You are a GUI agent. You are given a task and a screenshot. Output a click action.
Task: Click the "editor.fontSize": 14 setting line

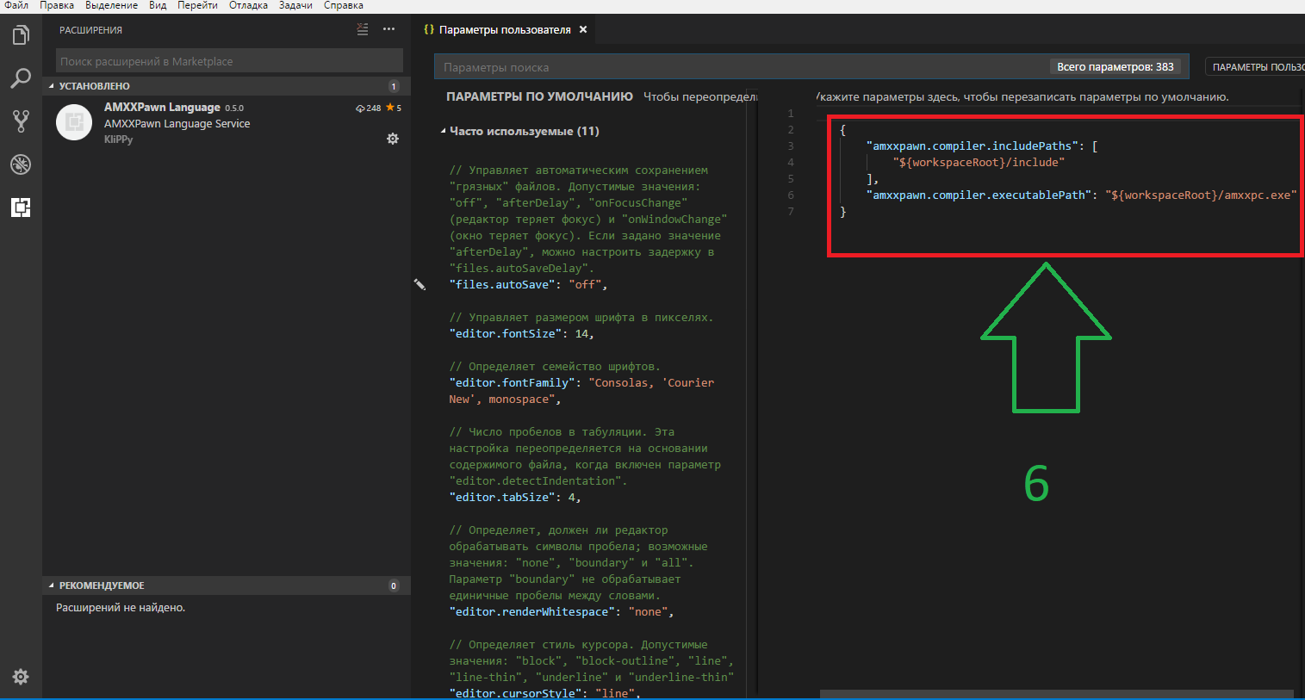click(521, 333)
